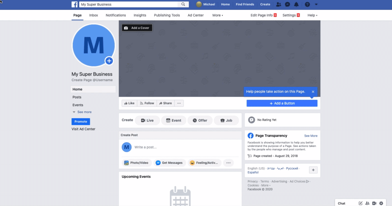Click the Facebook logo icon
The width and height of the screenshot is (392, 206).
click(x=74, y=4)
